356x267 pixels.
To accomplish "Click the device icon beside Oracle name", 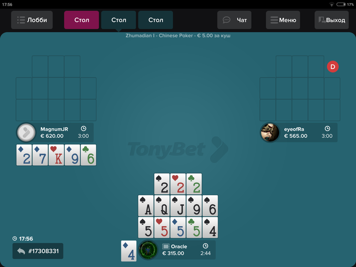I will [166, 247].
